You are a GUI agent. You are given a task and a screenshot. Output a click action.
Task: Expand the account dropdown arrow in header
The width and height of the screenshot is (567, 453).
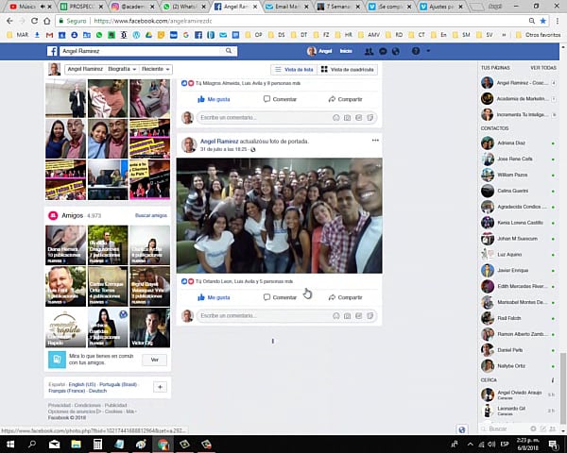pos(428,51)
